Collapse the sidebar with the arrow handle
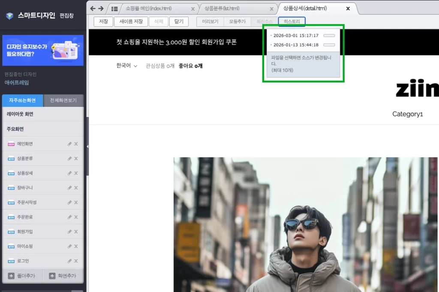This screenshot has width=439, height=292. click(x=87, y=146)
